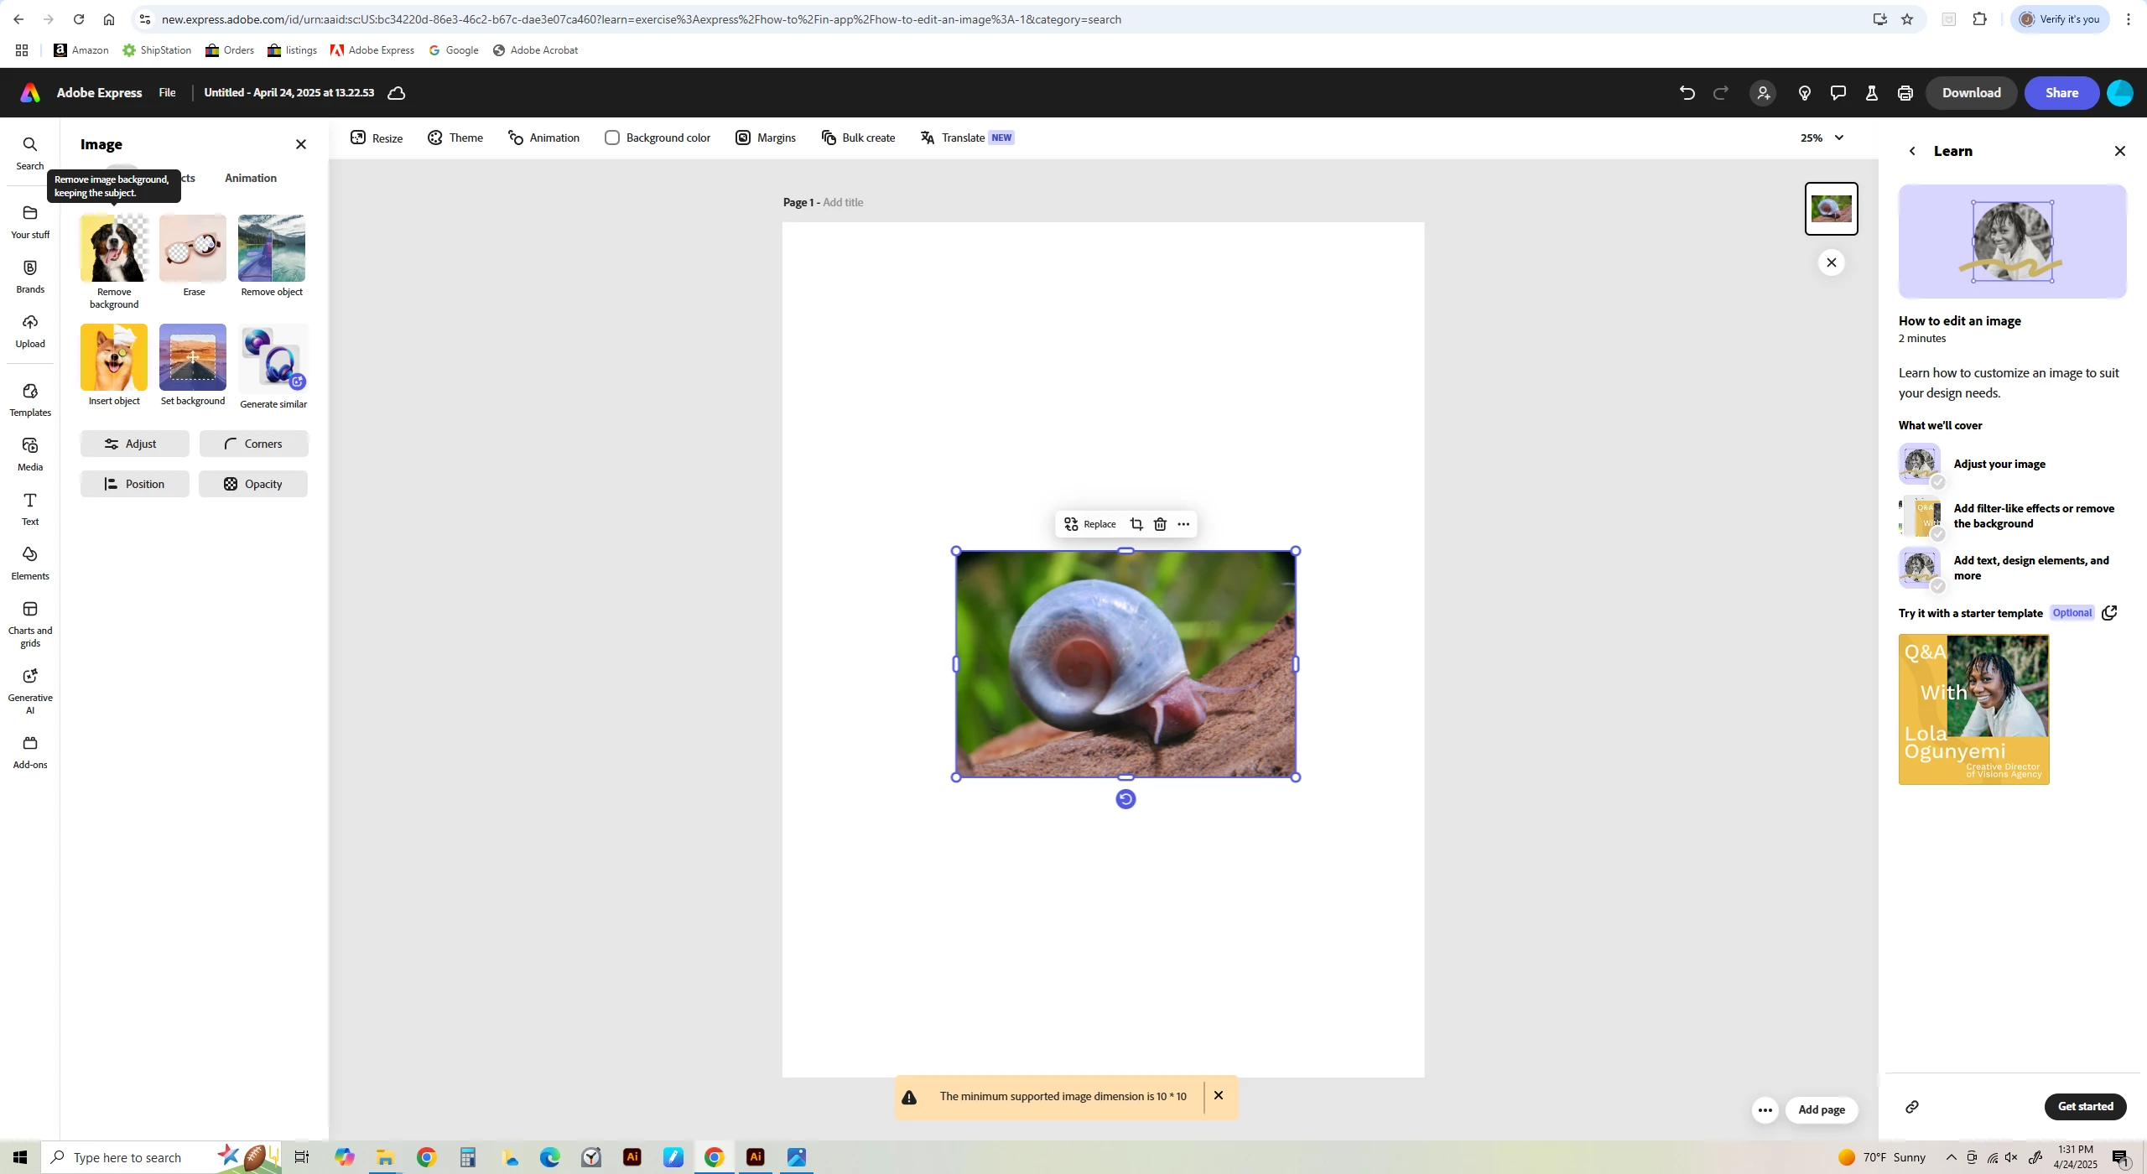Click the rotate handle below image
The width and height of the screenshot is (2147, 1174).
pyautogui.click(x=1125, y=799)
